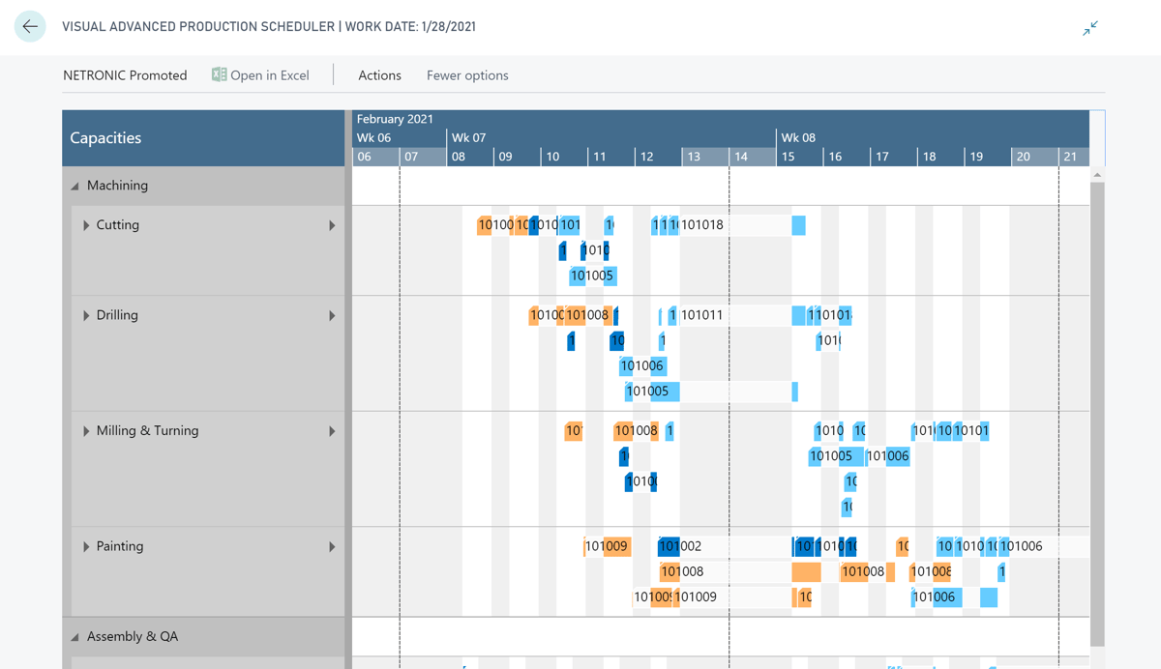1161x669 pixels.
Task: Click day 13 in the timescale
Action: point(705,157)
